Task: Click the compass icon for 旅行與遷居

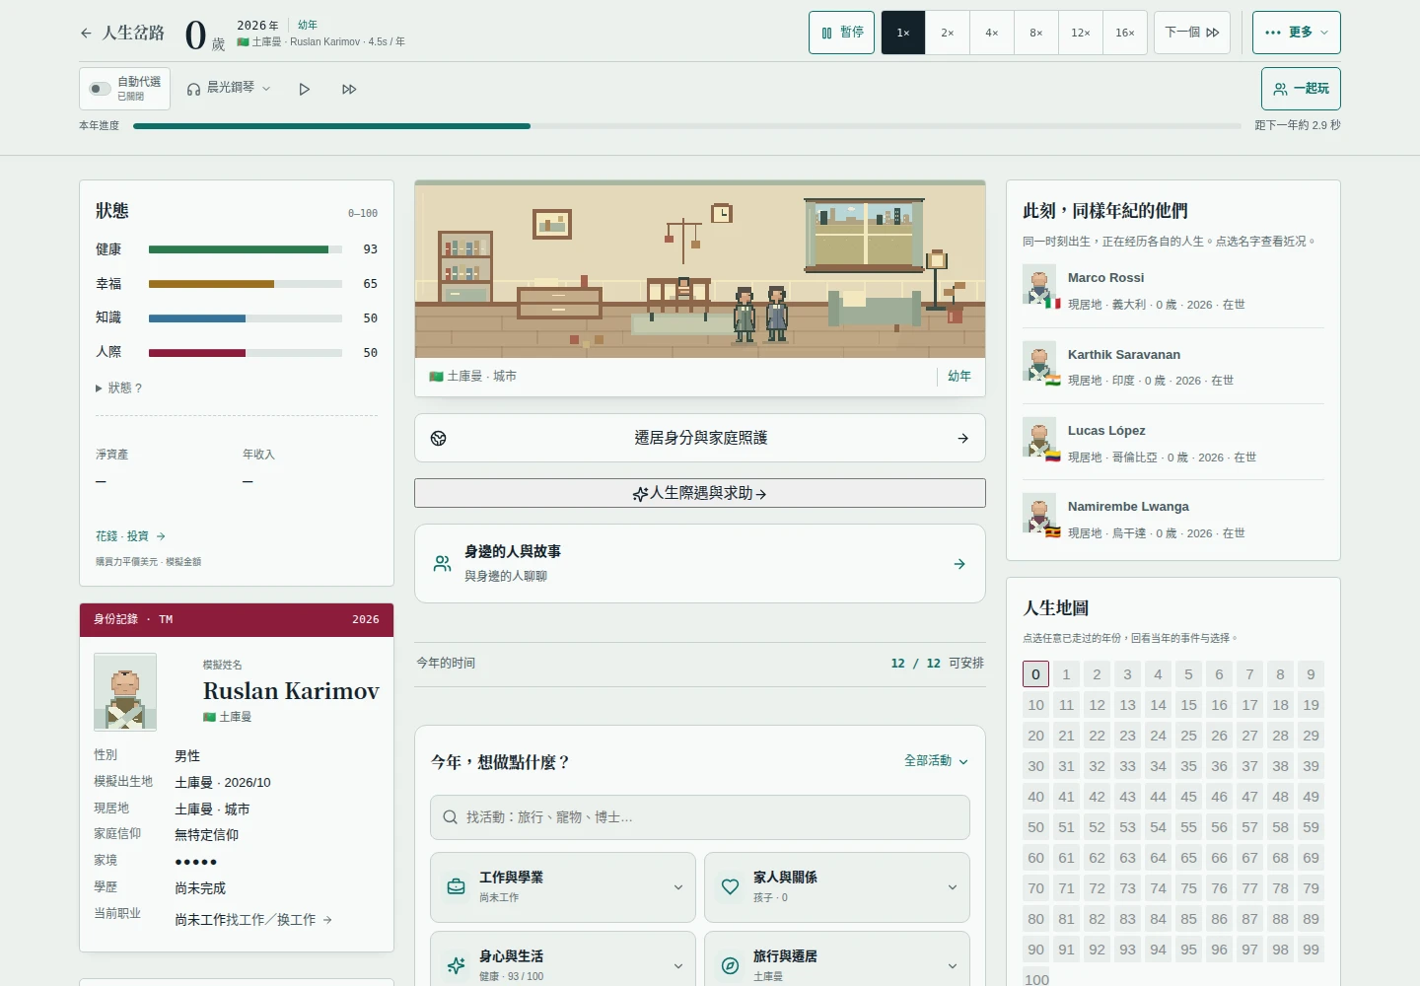Action: (730, 965)
